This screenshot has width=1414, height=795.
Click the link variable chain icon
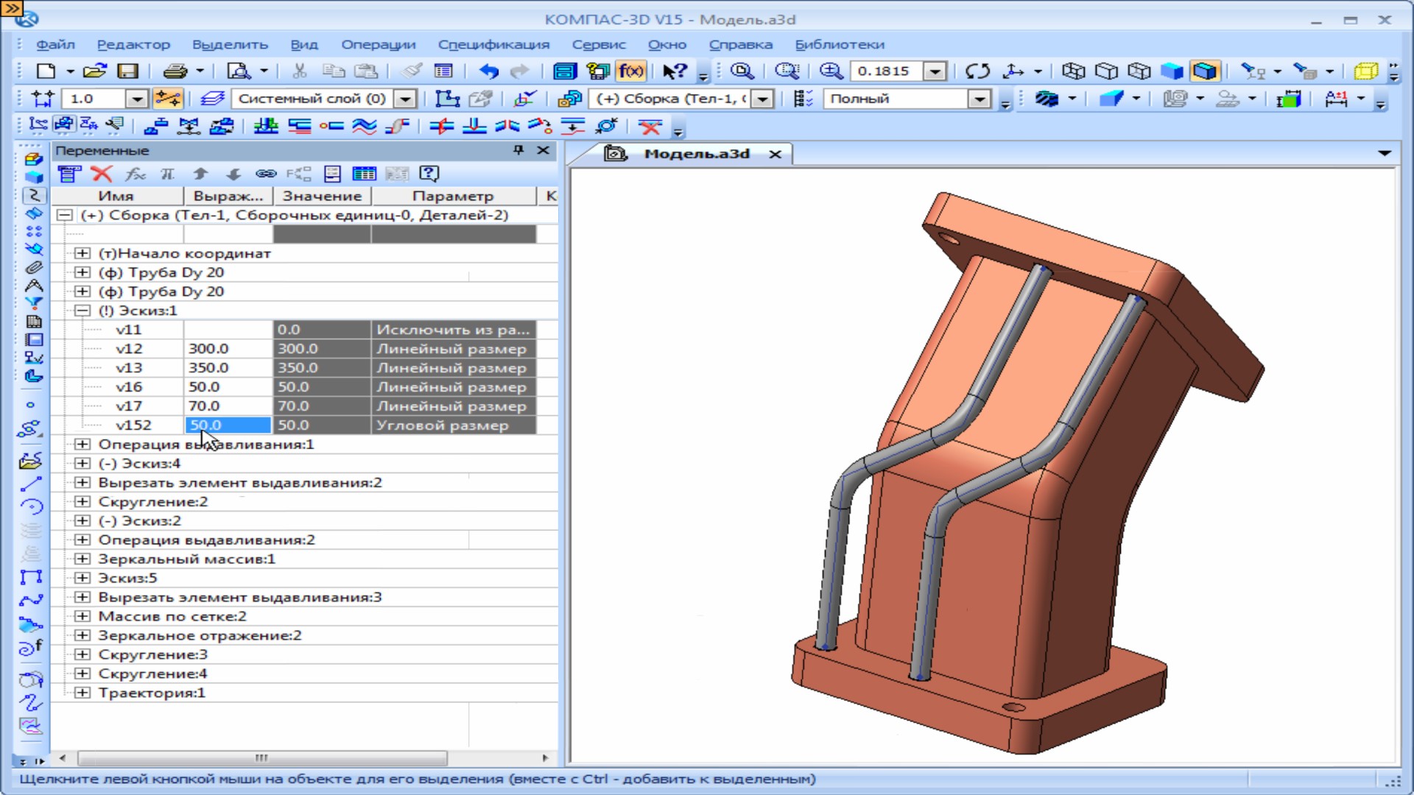pyautogui.click(x=266, y=174)
